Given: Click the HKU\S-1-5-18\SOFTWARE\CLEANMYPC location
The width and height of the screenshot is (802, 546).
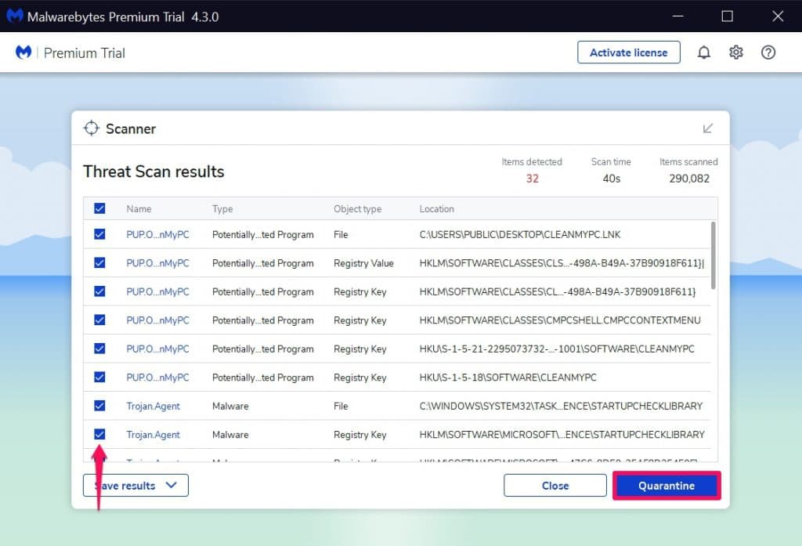Looking at the screenshot, I should [x=508, y=378].
